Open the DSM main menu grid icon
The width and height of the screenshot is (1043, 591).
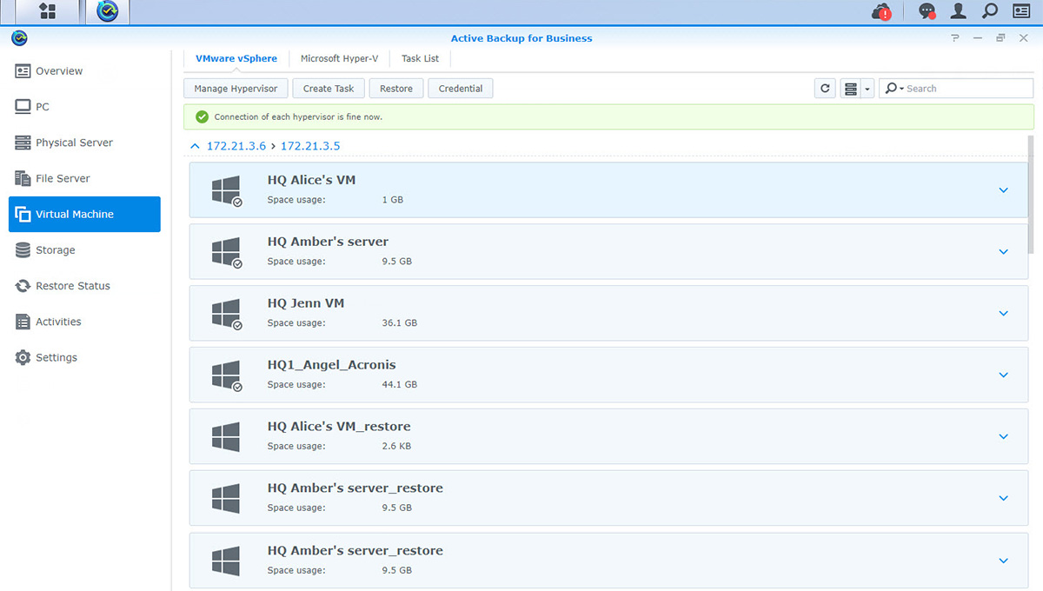tap(47, 11)
